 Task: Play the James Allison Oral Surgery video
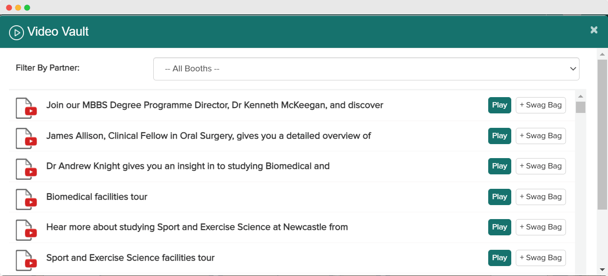[x=500, y=136]
